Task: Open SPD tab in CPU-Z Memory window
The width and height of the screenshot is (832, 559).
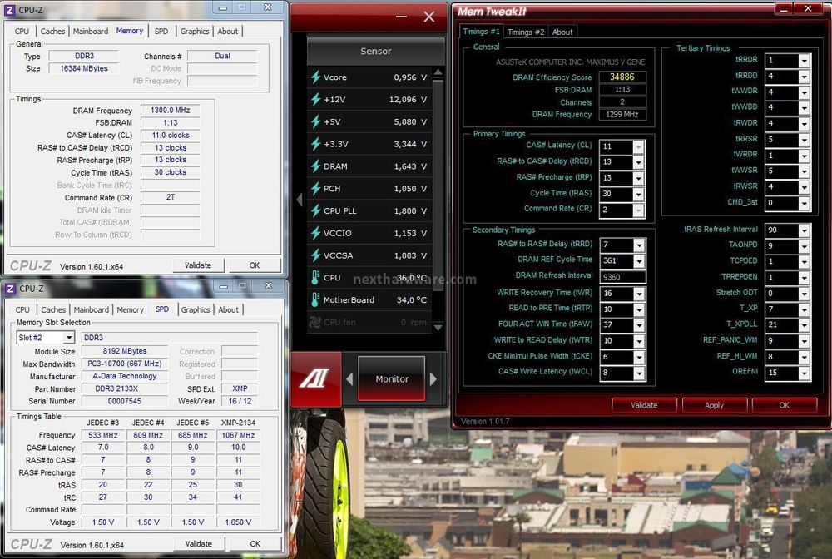Action: click(x=161, y=32)
